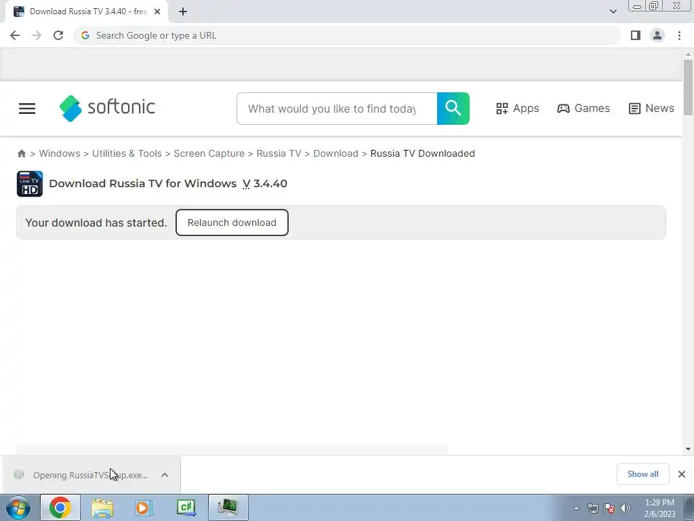694x521 pixels.
Task: Click the magnifier search button
Action: point(453,109)
